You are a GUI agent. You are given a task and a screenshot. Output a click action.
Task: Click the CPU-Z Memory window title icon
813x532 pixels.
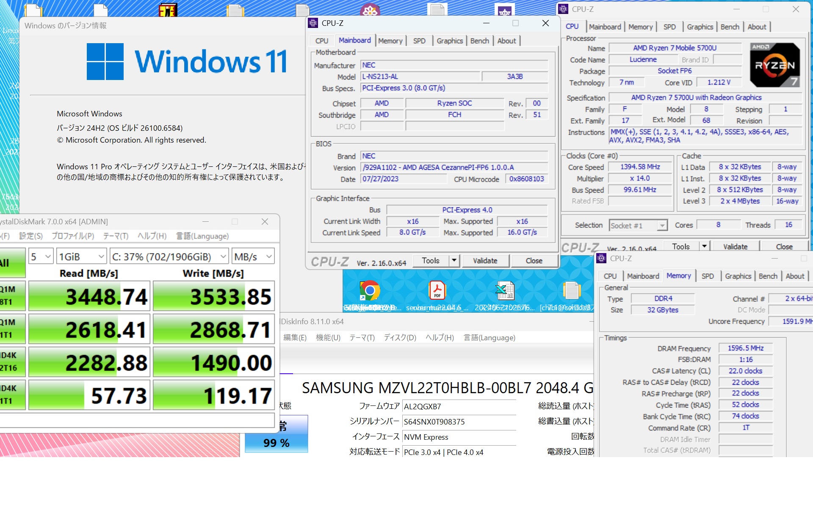point(601,258)
